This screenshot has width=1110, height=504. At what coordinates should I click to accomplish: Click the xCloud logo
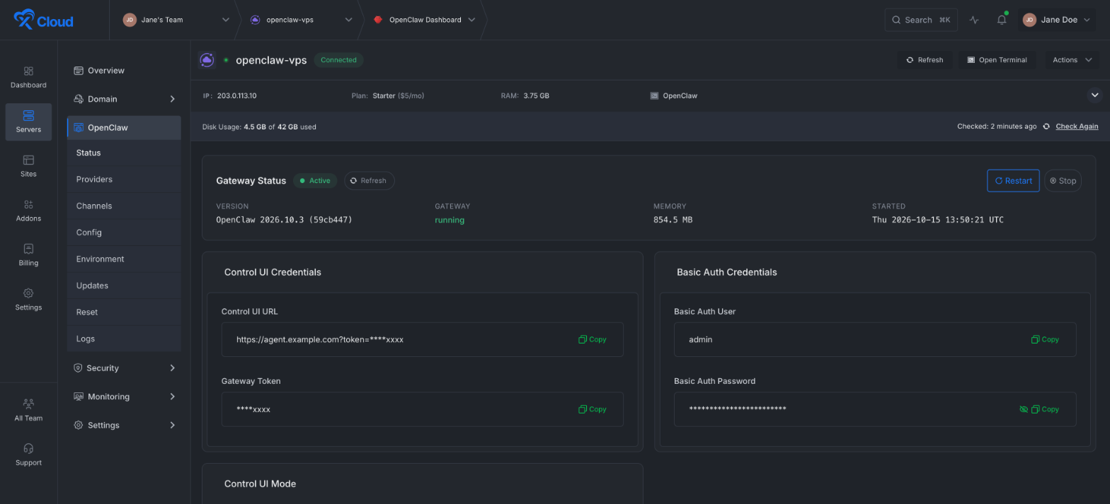[43, 20]
